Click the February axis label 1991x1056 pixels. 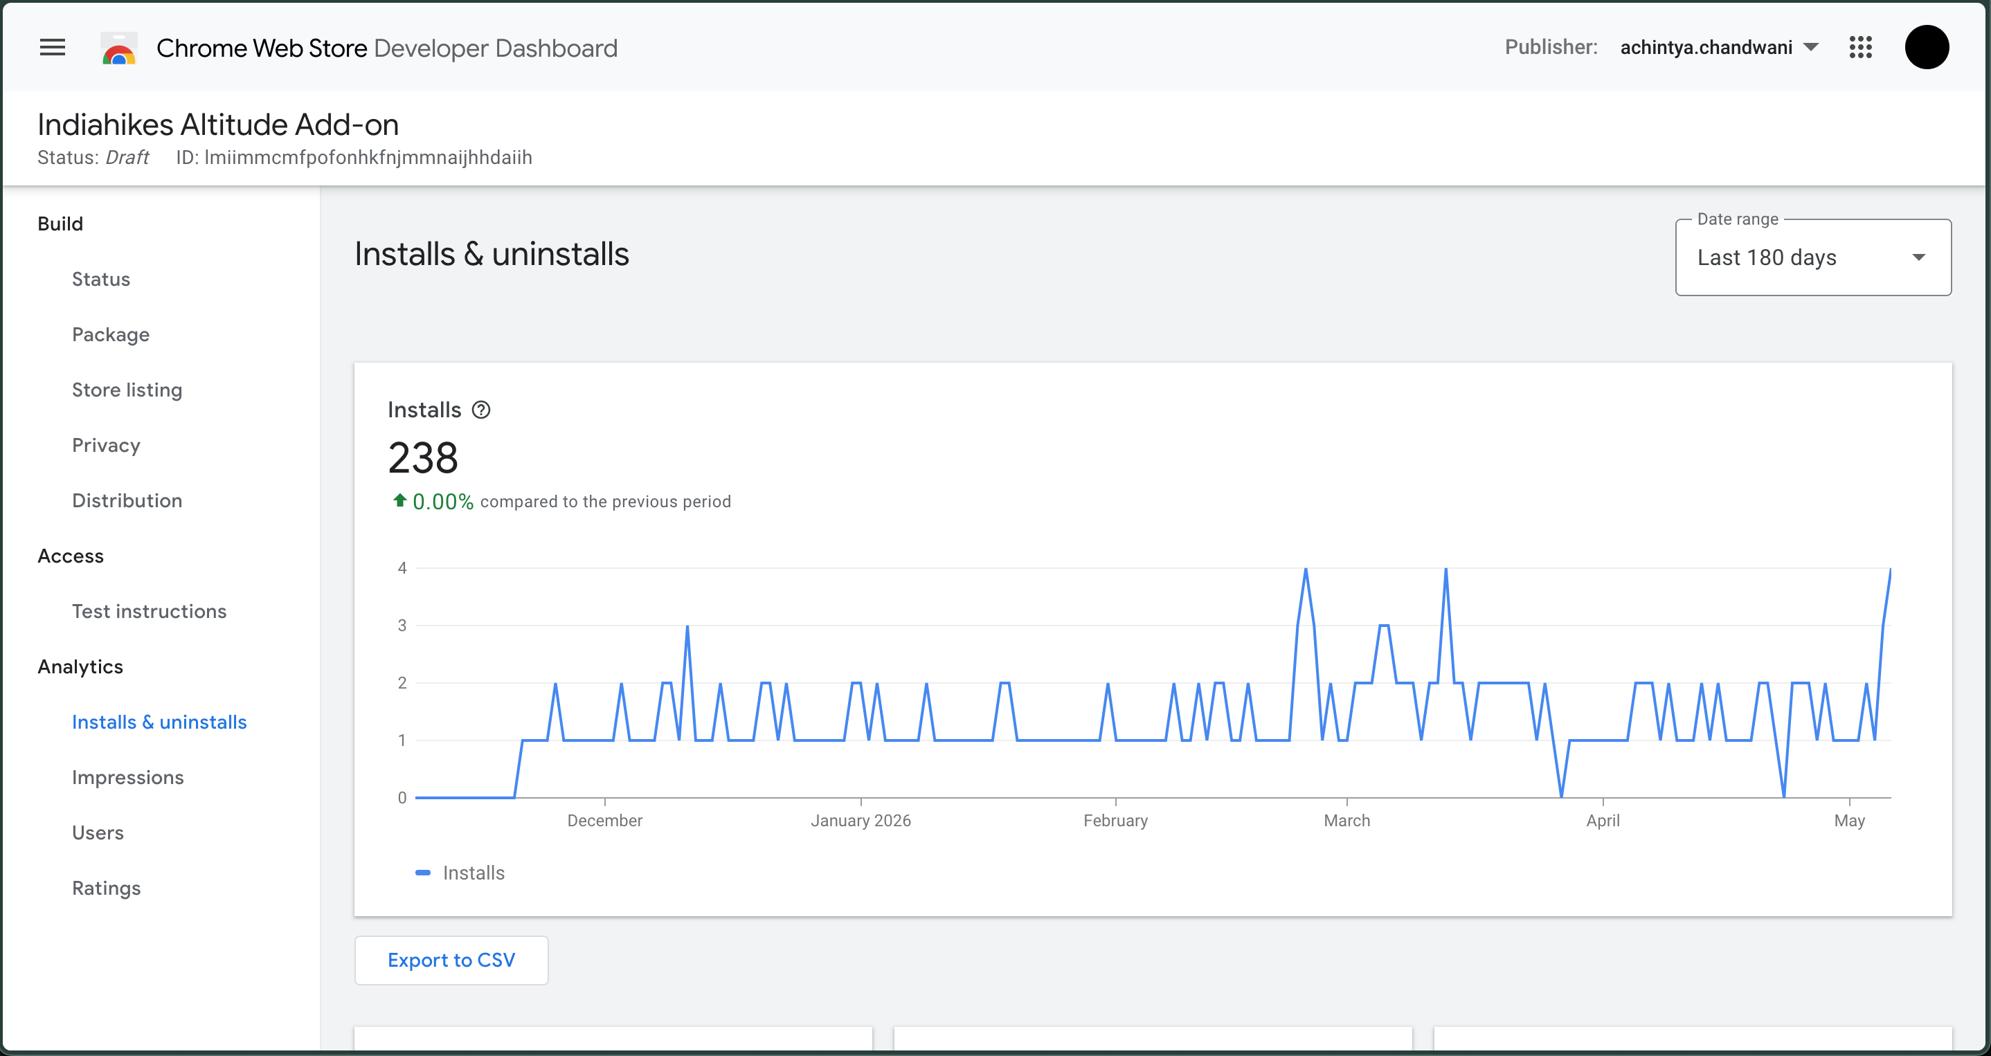[1115, 821]
